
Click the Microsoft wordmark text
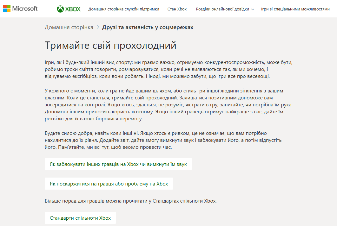(x=25, y=9)
